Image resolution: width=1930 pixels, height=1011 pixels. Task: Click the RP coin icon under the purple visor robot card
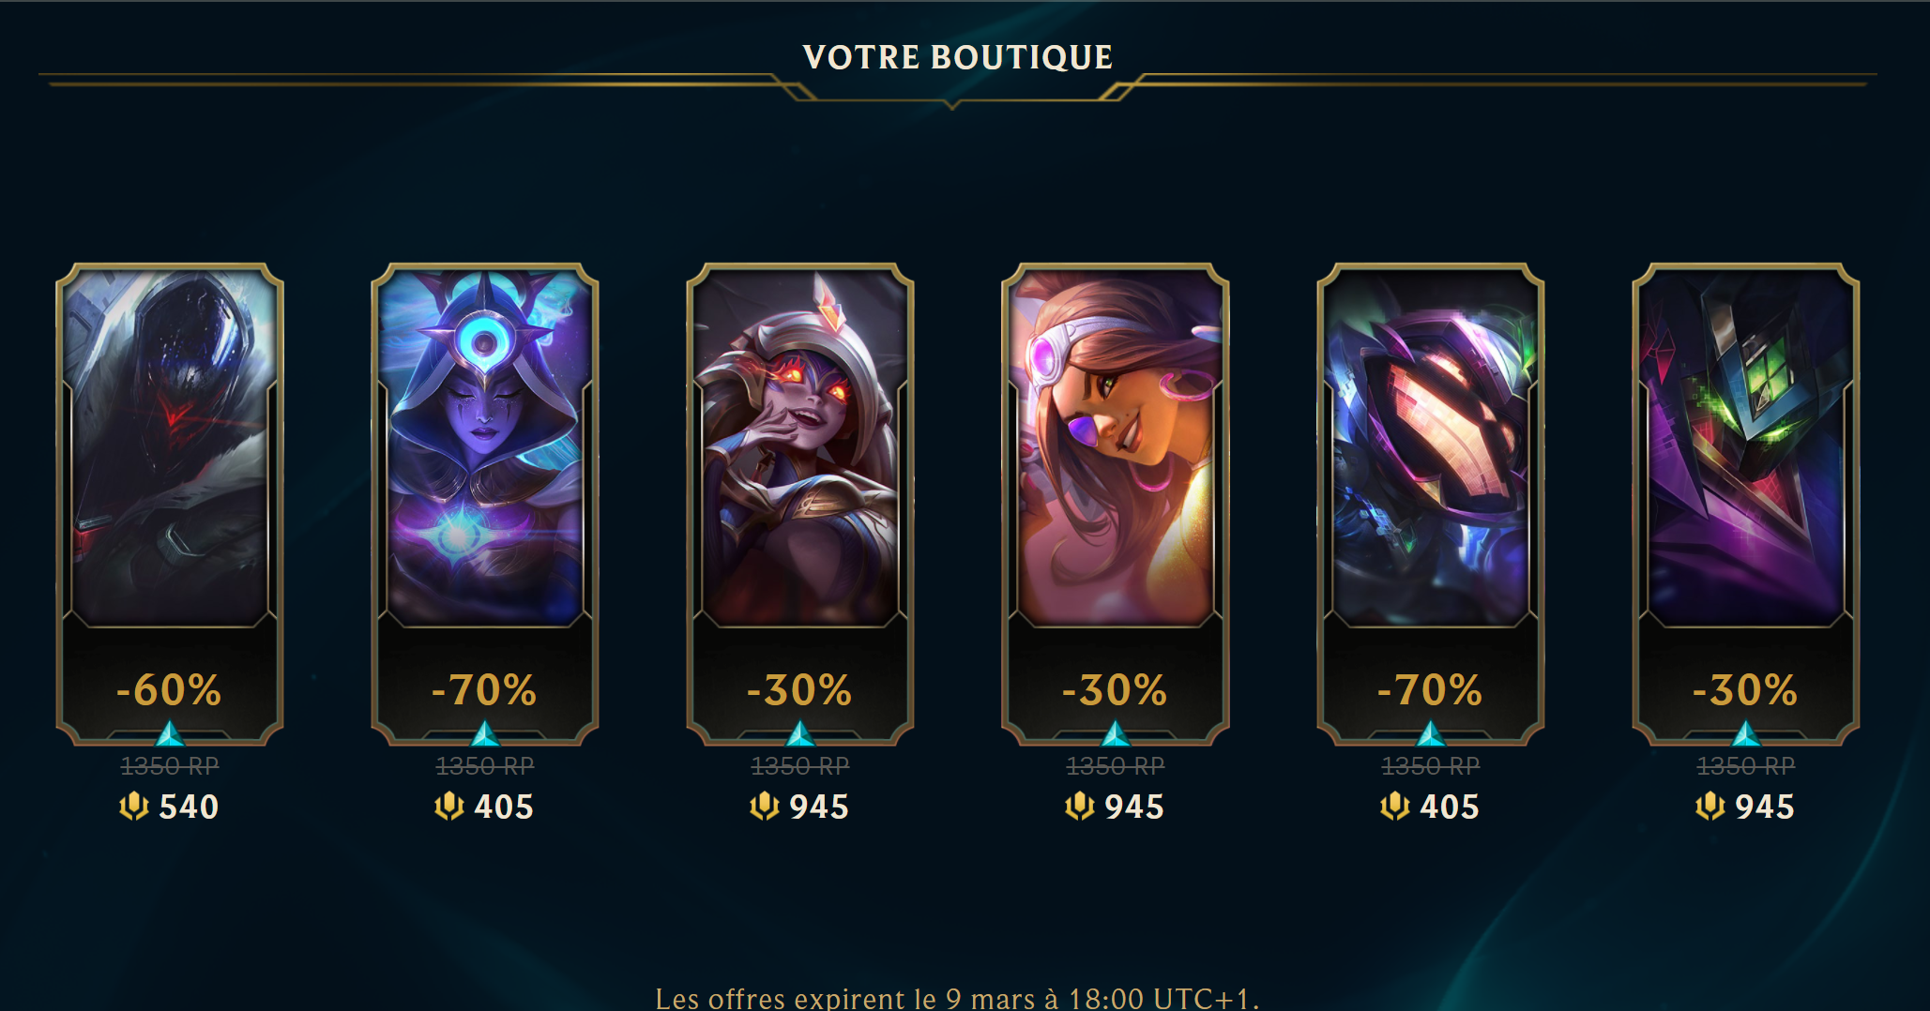[x=1395, y=806]
